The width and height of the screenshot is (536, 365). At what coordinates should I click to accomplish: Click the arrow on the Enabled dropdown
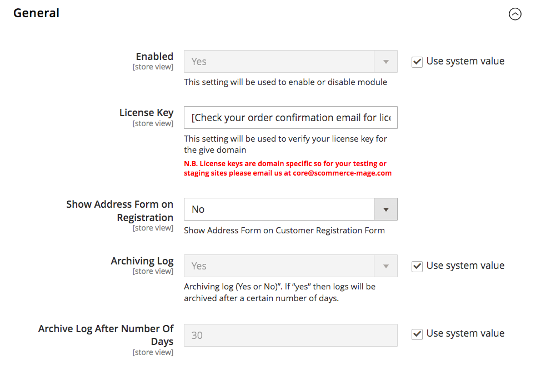click(x=386, y=62)
